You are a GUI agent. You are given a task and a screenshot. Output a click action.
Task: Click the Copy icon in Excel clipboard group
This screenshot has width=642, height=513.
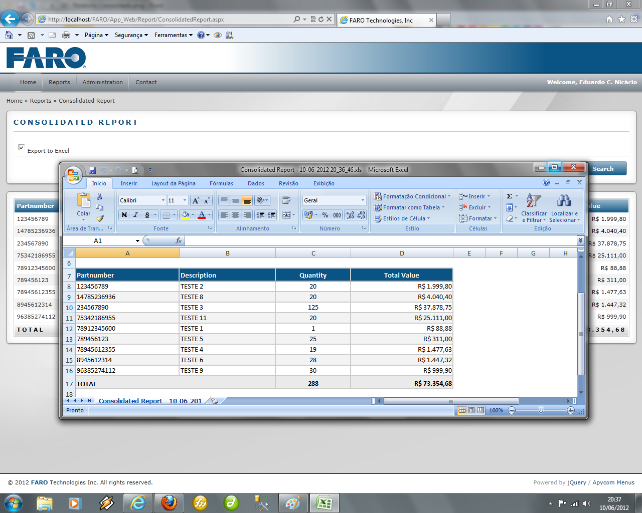coord(100,207)
